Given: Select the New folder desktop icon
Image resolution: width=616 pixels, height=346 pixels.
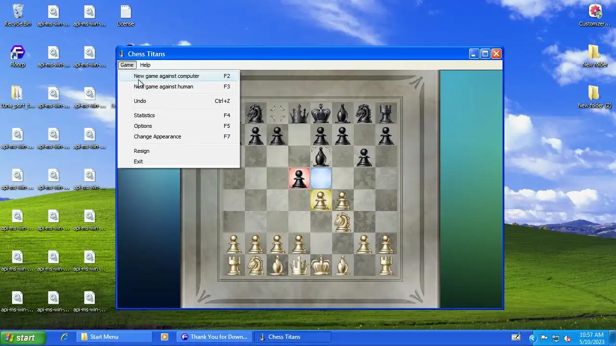Looking at the screenshot, I should pyautogui.click(x=595, y=56).
